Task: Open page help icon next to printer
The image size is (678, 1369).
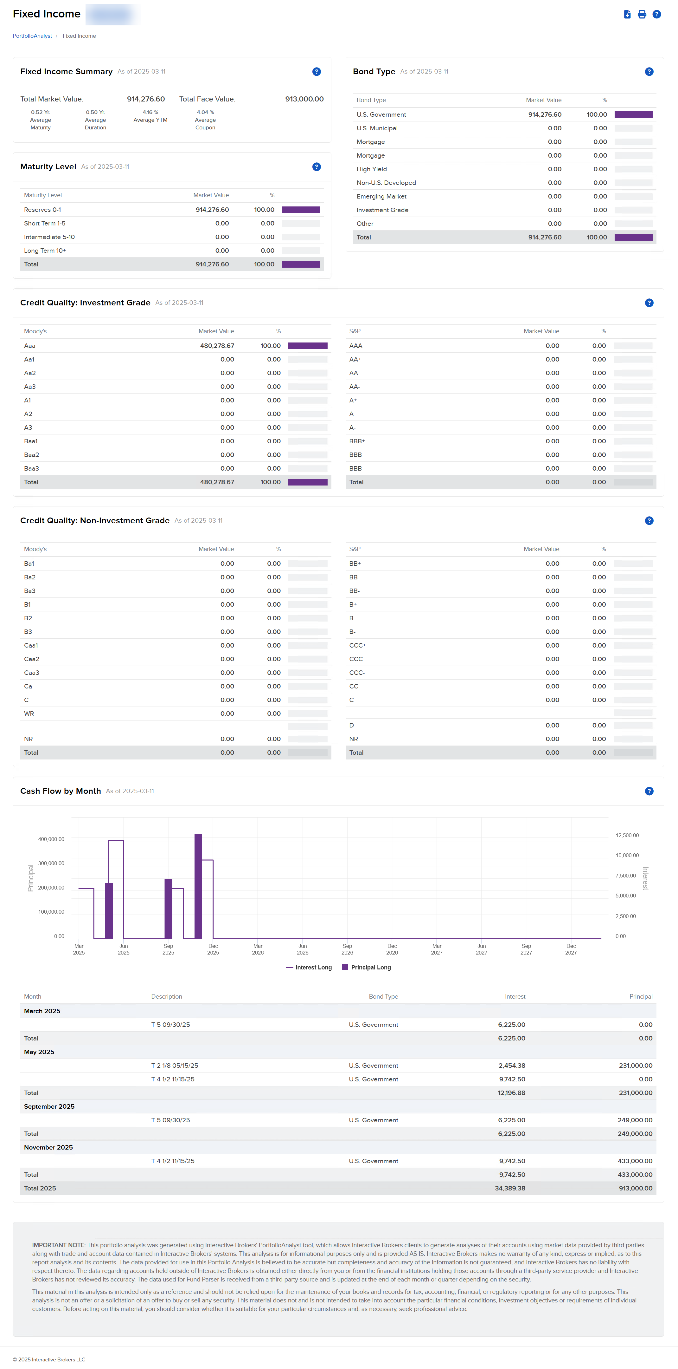Action: (x=657, y=14)
